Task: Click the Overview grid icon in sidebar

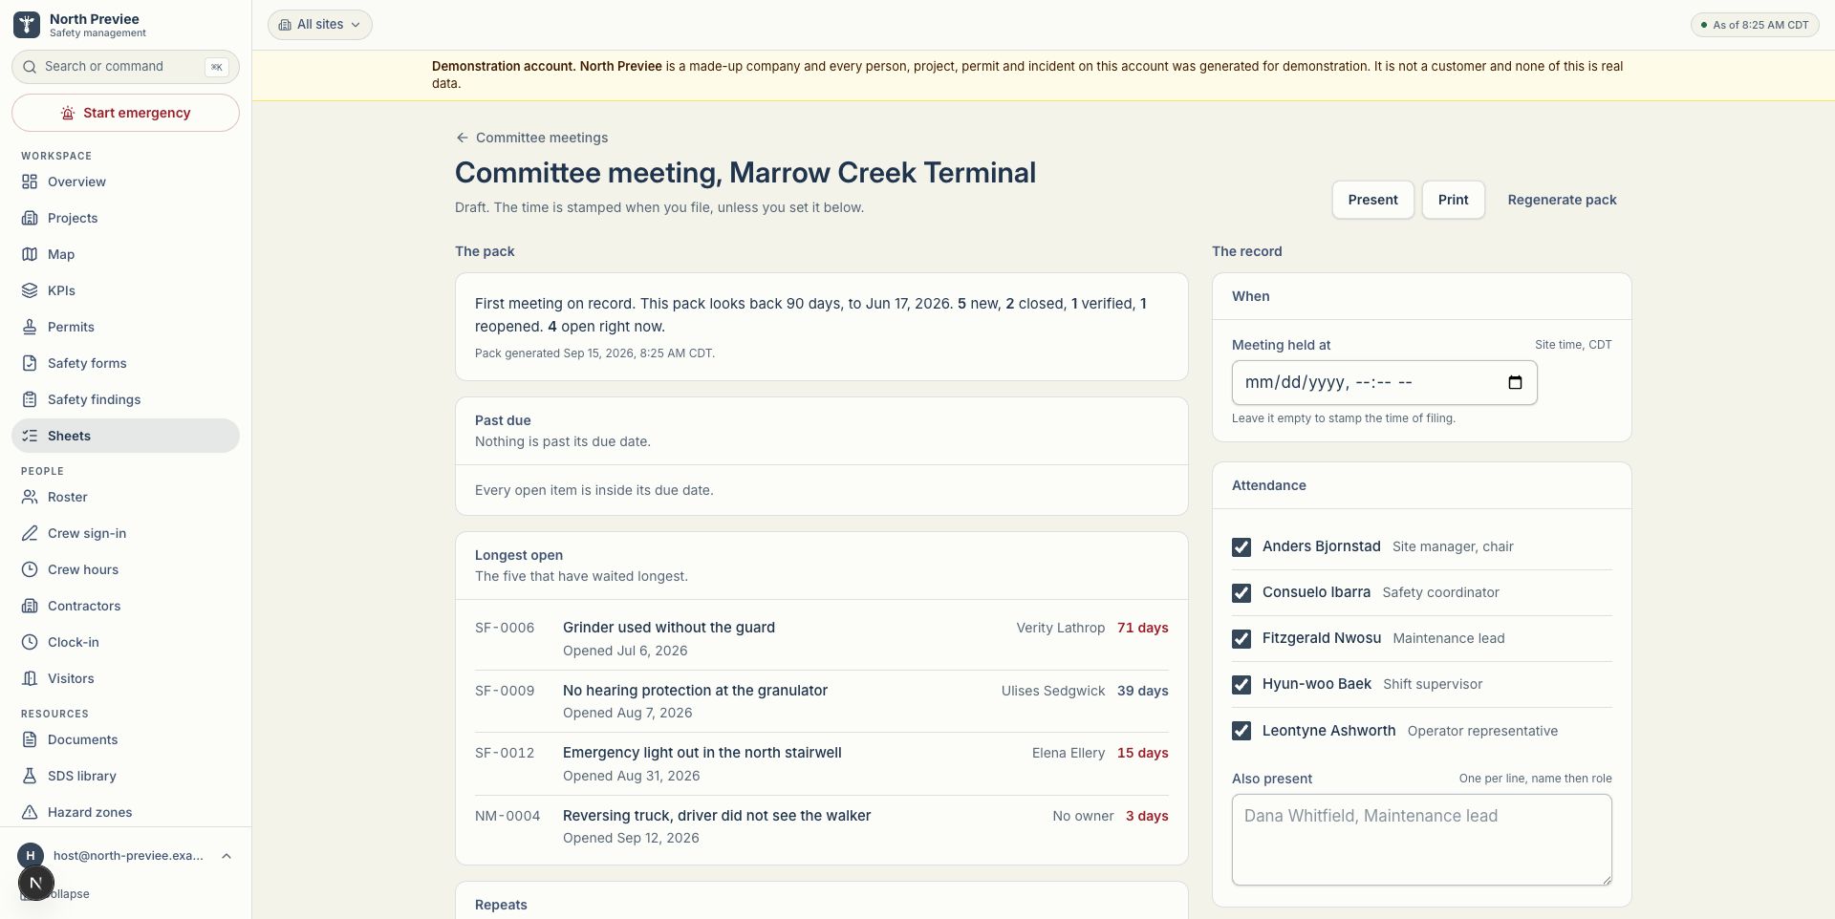Action: click(30, 182)
